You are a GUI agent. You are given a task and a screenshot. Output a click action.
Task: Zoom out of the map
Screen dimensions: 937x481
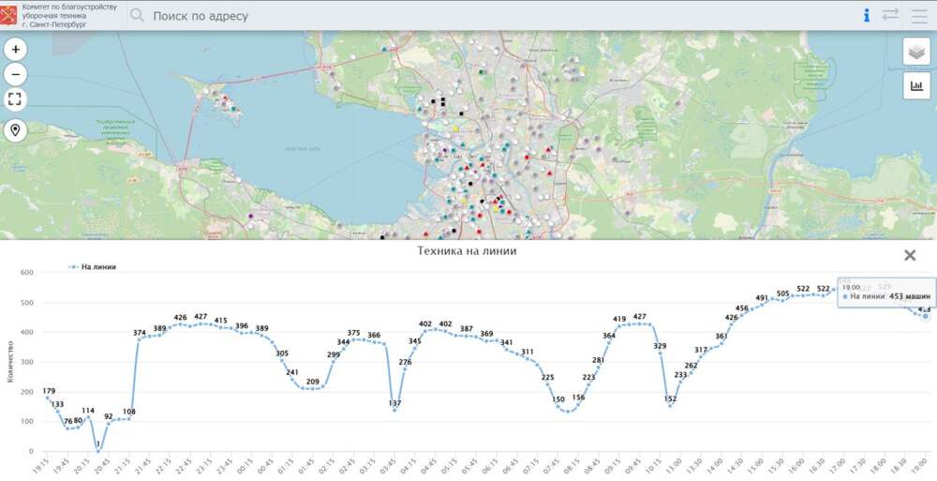(16, 75)
